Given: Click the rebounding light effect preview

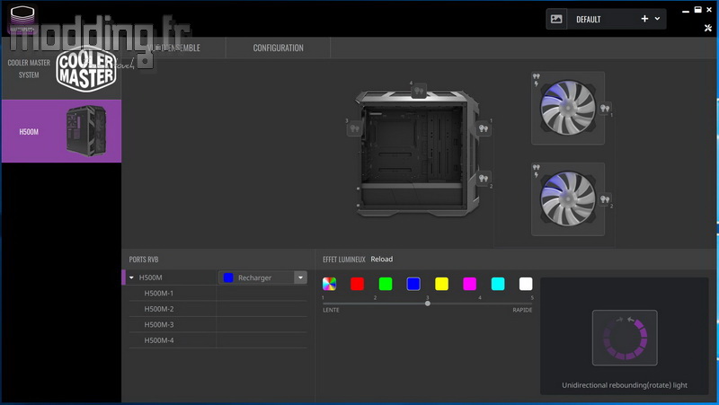Looking at the screenshot, I should [625, 338].
